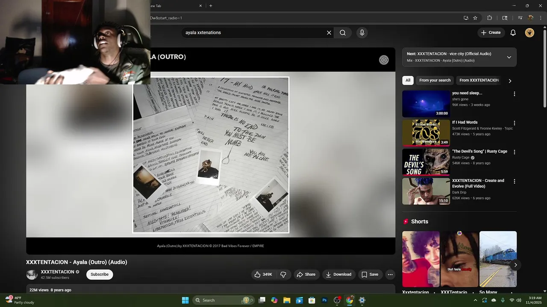Screen dimensions: 547x307
Task: Open 'Create and Evolve (Full Video)' title
Action: click(478, 183)
